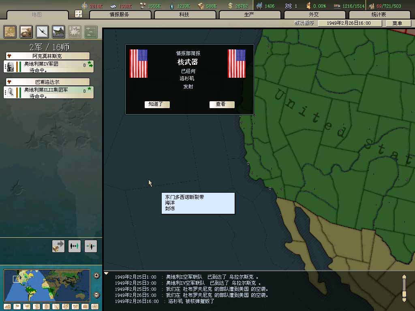415x311 pixels.
Task: Open the 外交 tab
Action: point(314,15)
